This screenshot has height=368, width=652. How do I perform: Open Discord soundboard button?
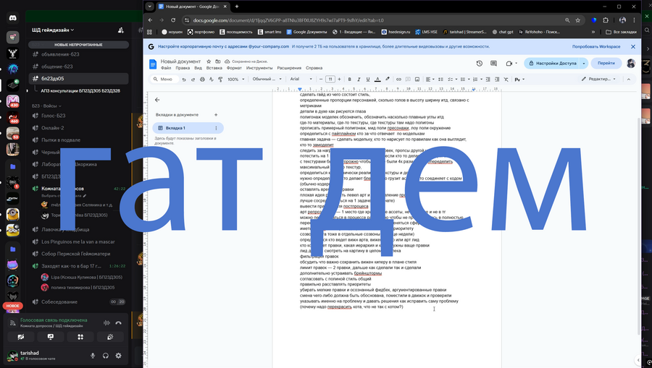(110, 337)
